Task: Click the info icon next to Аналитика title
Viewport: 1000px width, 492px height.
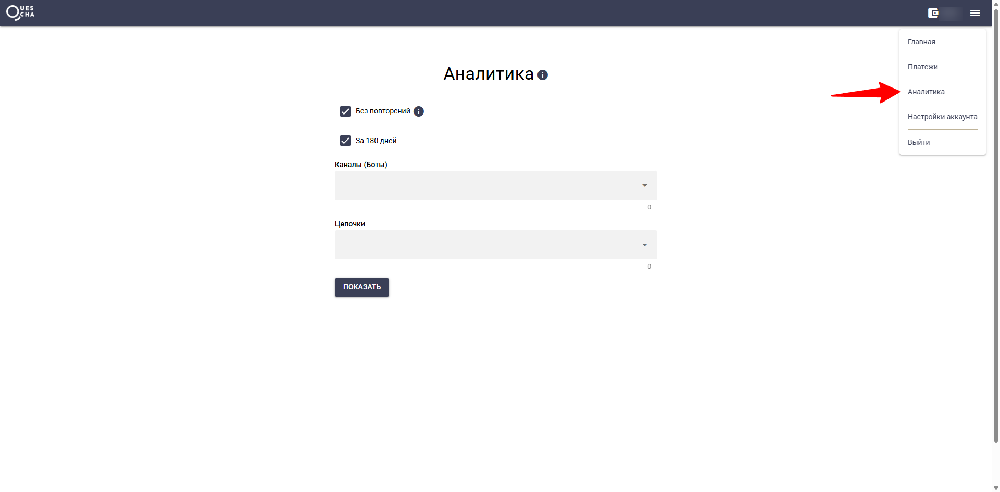Action: [x=543, y=75]
